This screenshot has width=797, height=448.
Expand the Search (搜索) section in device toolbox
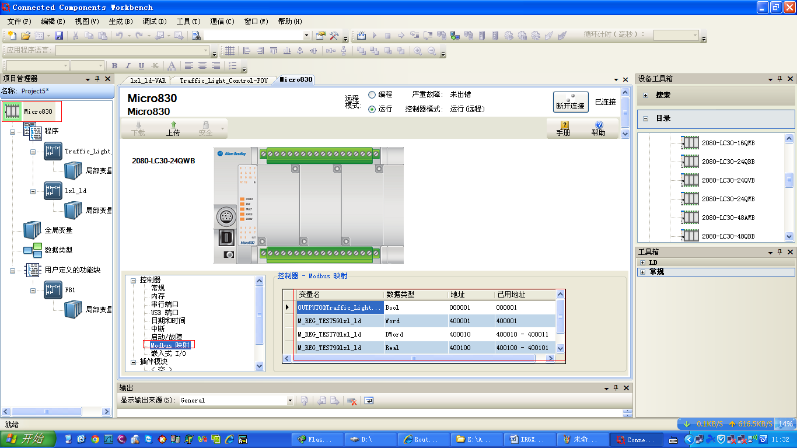[x=646, y=95]
